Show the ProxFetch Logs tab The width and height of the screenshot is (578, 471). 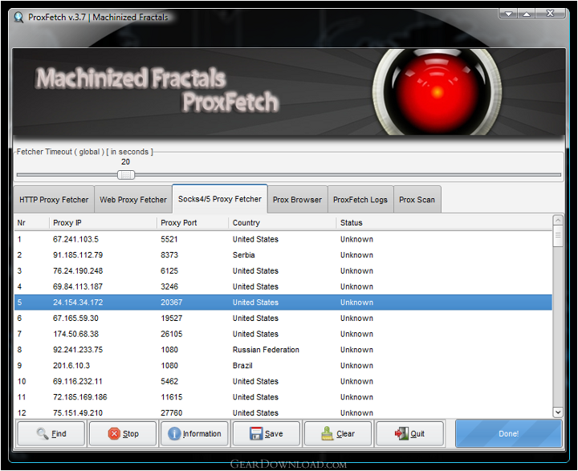360,200
